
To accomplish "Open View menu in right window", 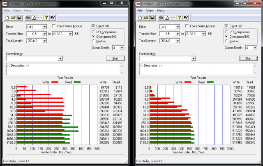I will point(150,10).
